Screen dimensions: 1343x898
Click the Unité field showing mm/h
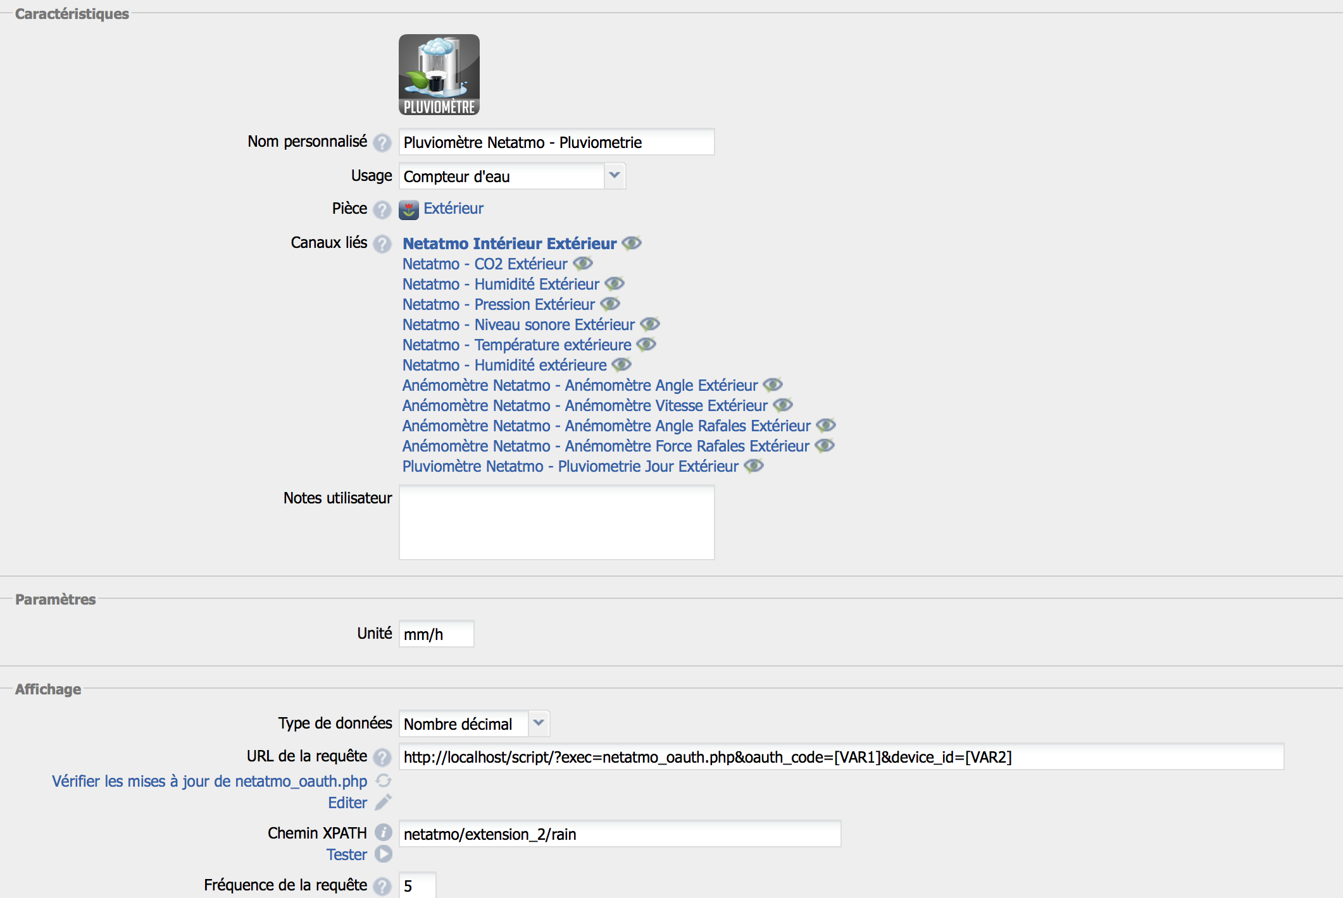tap(437, 634)
